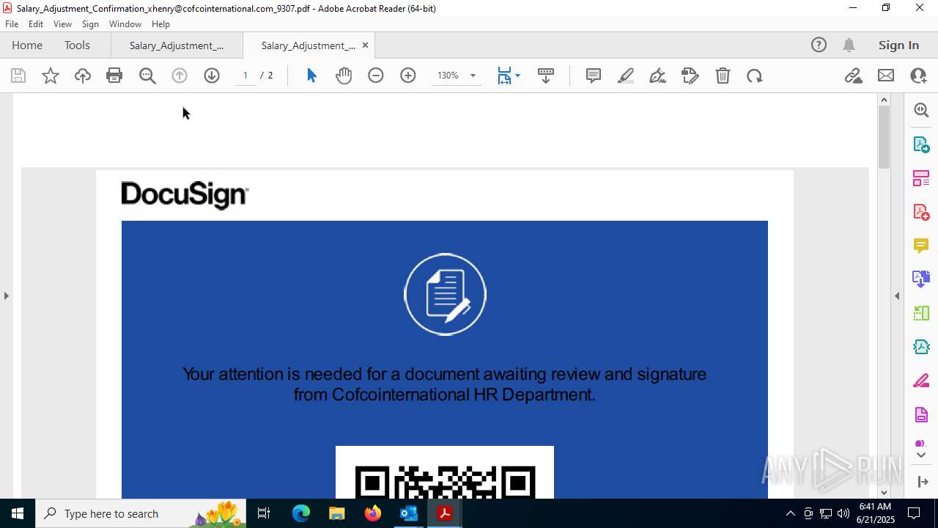Open the purple sidebar tool icon
The height and width of the screenshot is (528, 938).
pos(921,415)
